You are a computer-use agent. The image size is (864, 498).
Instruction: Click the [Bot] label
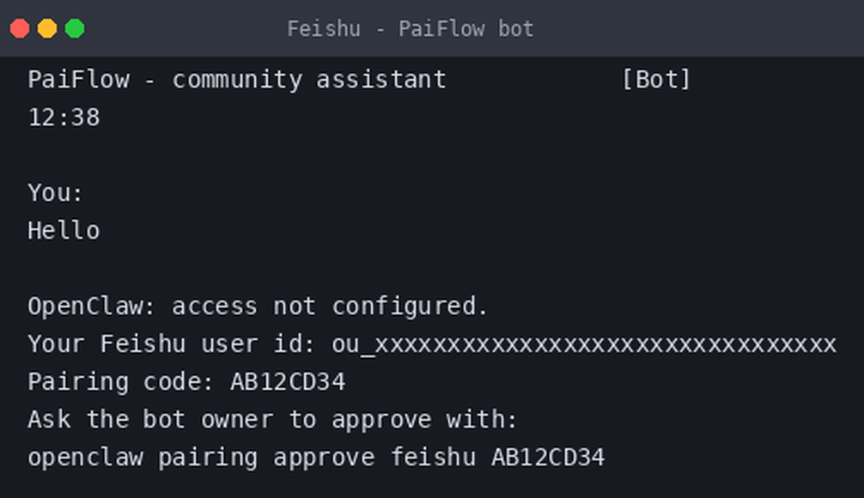click(655, 80)
